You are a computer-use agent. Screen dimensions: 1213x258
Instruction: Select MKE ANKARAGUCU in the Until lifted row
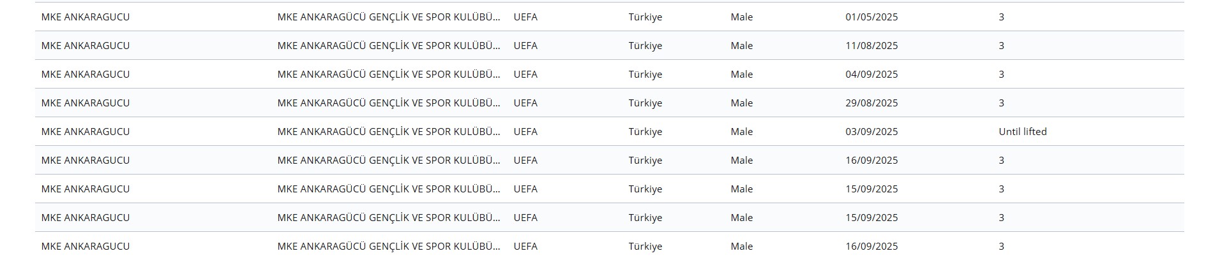pos(86,132)
